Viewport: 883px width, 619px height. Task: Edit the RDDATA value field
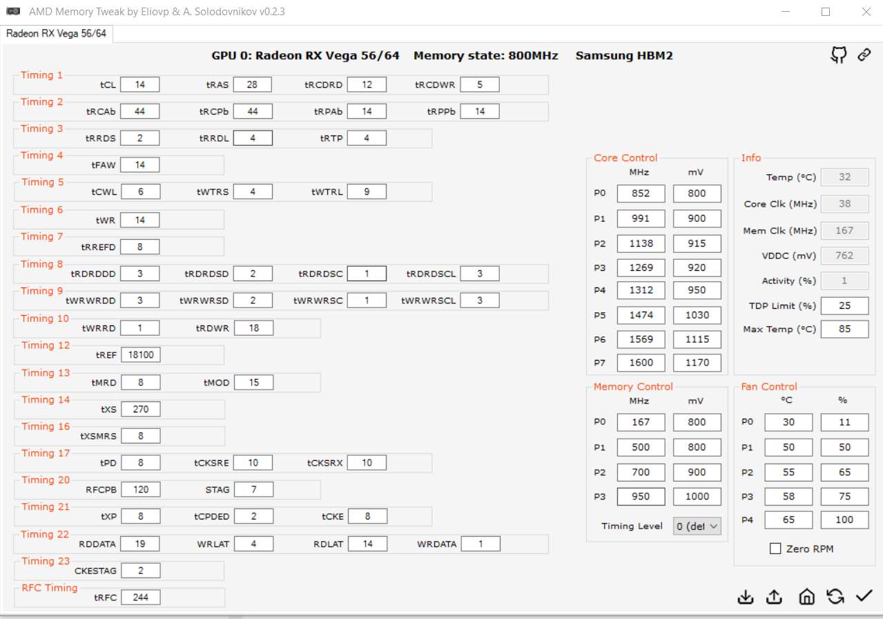pyautogui.click(x=141, y=544)
